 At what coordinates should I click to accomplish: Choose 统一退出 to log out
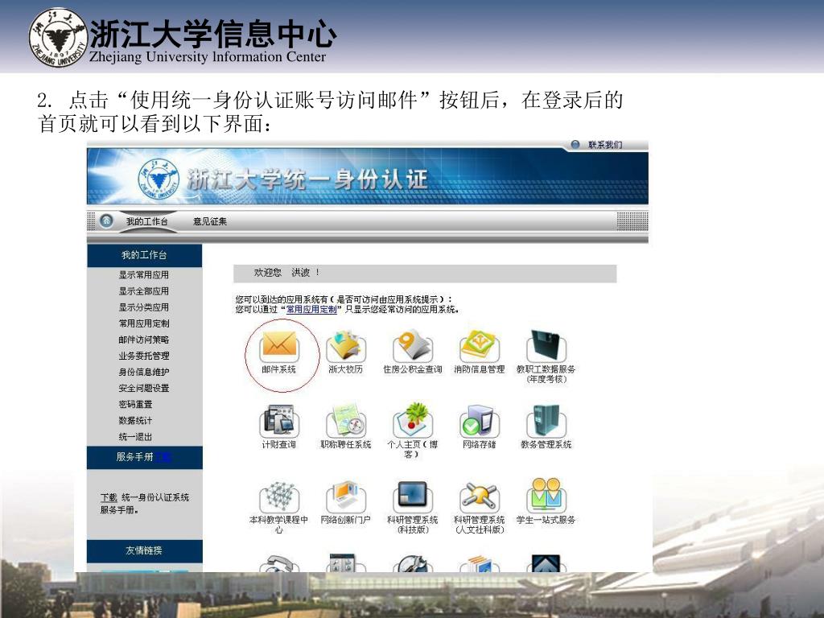click(135, 437)
